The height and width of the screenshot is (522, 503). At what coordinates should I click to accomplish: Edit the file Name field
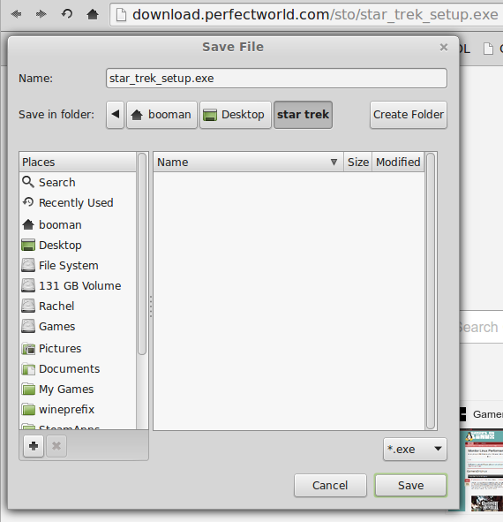pyautogui.click(x=276, y=79)
